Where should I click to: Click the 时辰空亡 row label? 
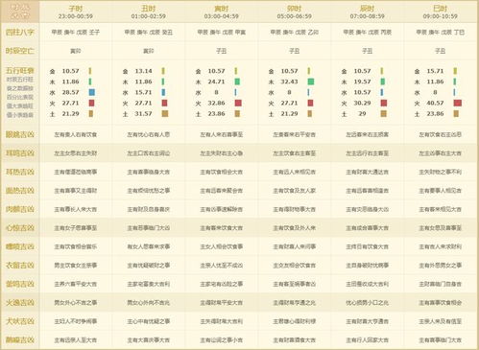tap(20, 51)
